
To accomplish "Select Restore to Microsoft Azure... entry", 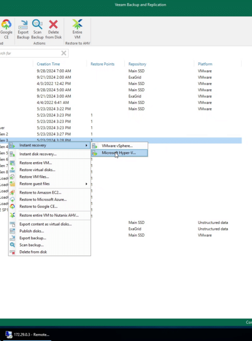I will coord(49,199).
